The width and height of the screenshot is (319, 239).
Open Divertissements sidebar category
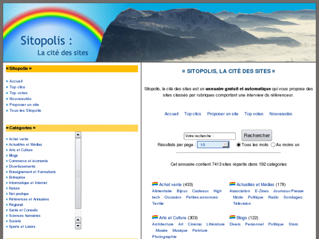point(22,166)
